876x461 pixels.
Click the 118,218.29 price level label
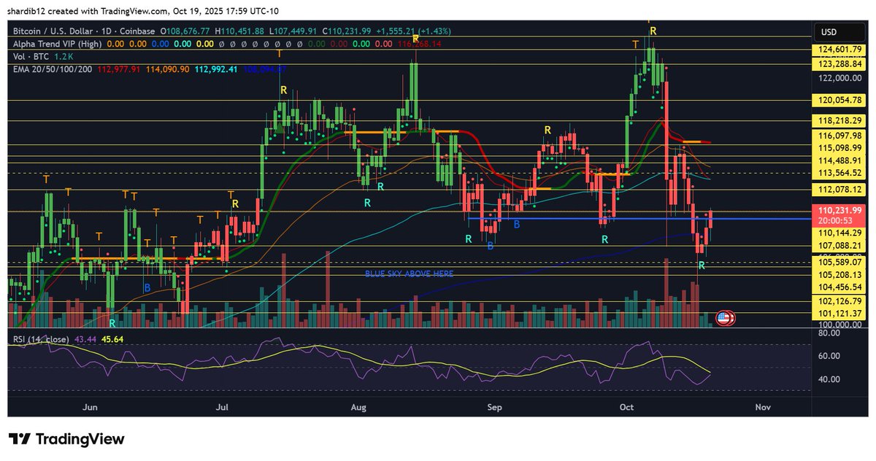[840, 121]
